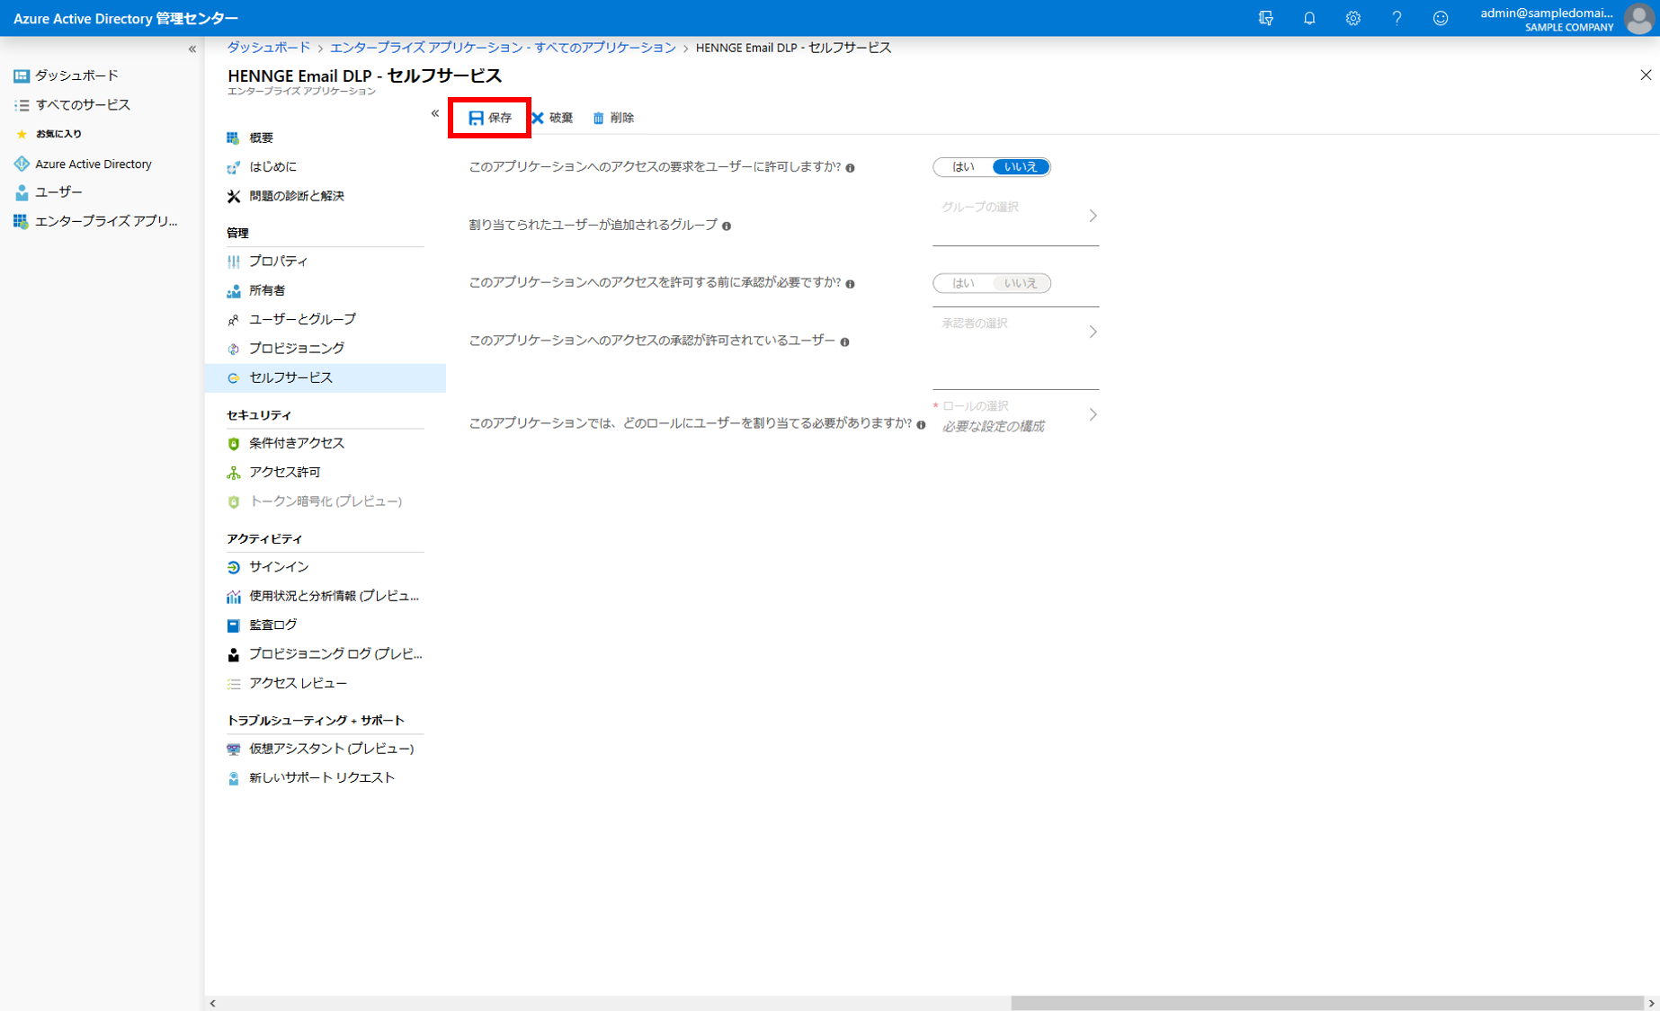The width and height of the screenshot is (1660, 1011).
Task: Go to エンタープライズ アプリケーション breadcrumb link
Action: (503, 48)
